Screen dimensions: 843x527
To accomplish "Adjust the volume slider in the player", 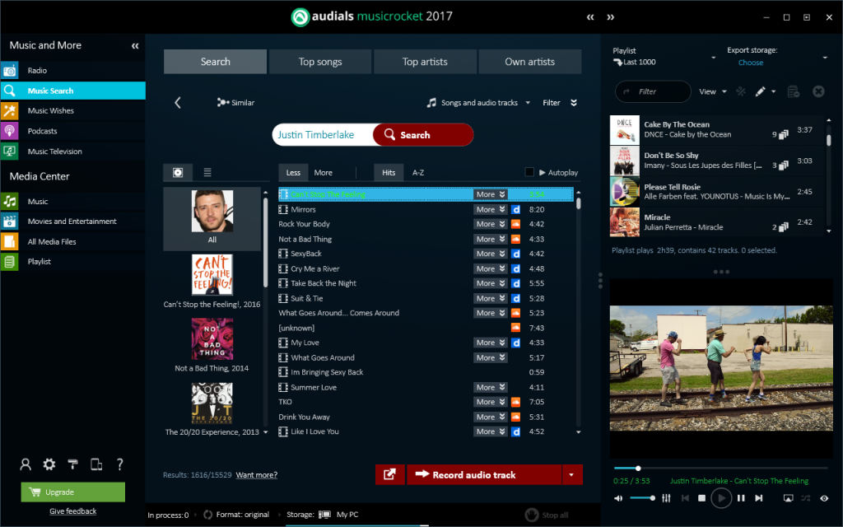I will click(x=644, y=498).
